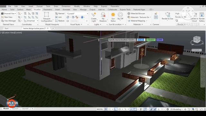Viewport: 206px width, 116px height.
Task: Click the Customization menu icon in status bar
Action: pos(205,109)
